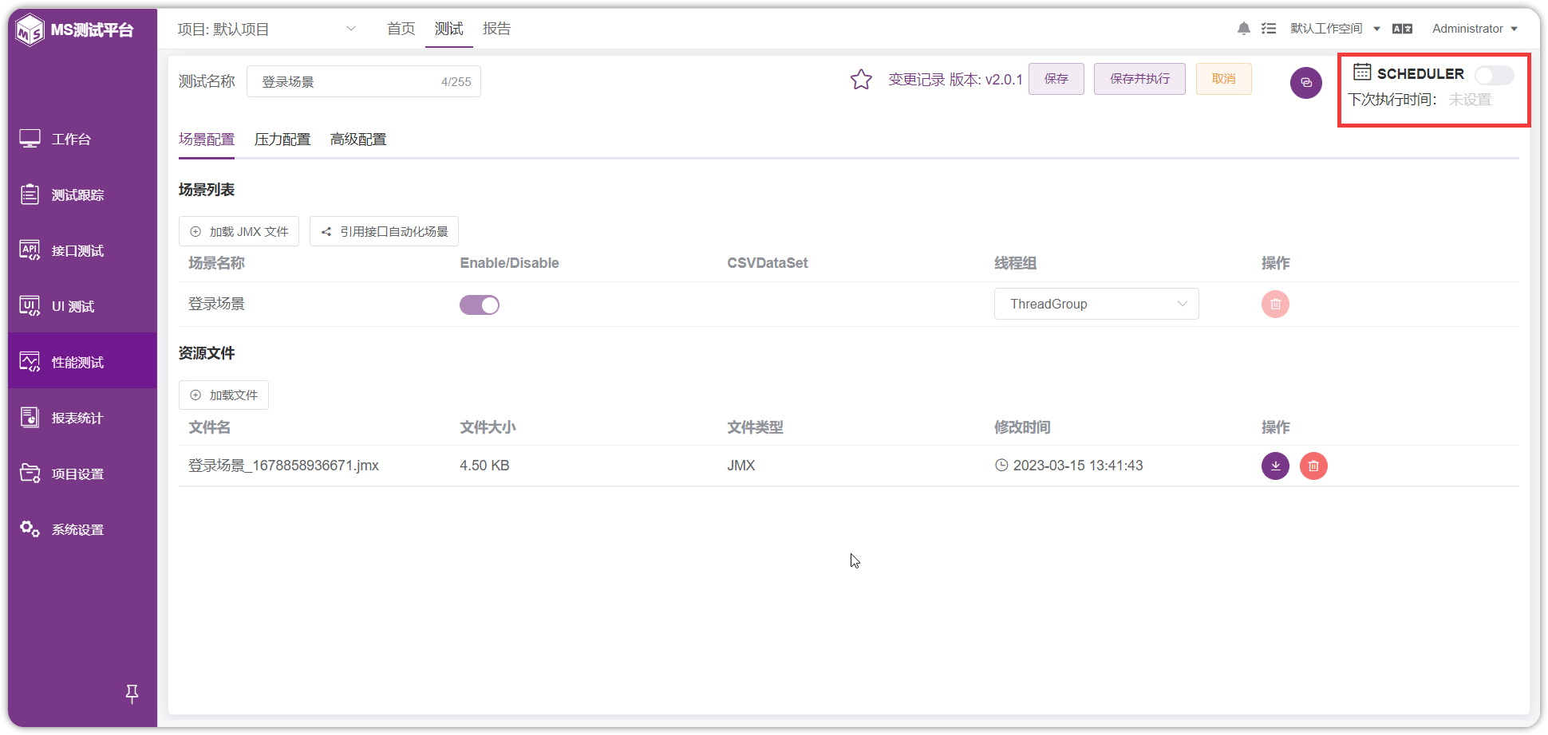
Task: Open 项目设置 in sidebar
Action: coord(82,474)
